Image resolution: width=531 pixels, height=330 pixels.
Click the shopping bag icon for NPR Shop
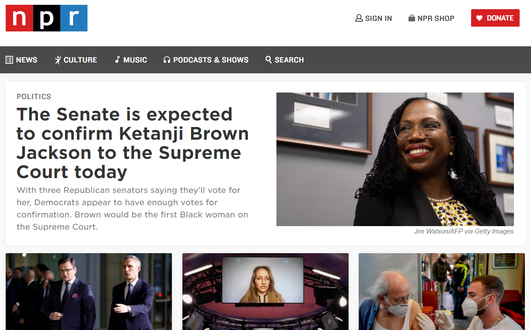coord(412,18)
